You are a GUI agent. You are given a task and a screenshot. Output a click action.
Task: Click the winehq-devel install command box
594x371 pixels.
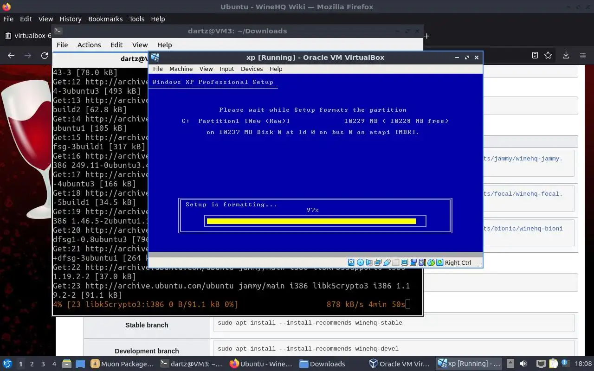(x=394, y=349)
